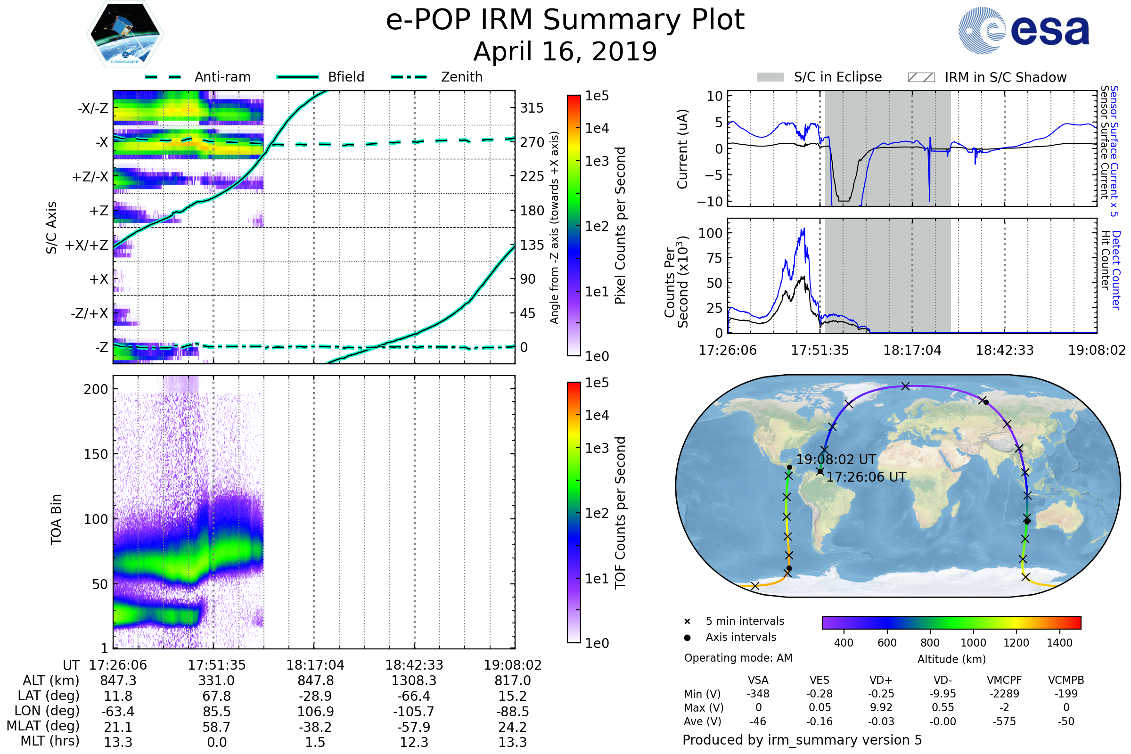This screenshot has height=754, width=1131.
Task: Click the S/C in Eclipse gray legend patch
Action: (770, 77)
